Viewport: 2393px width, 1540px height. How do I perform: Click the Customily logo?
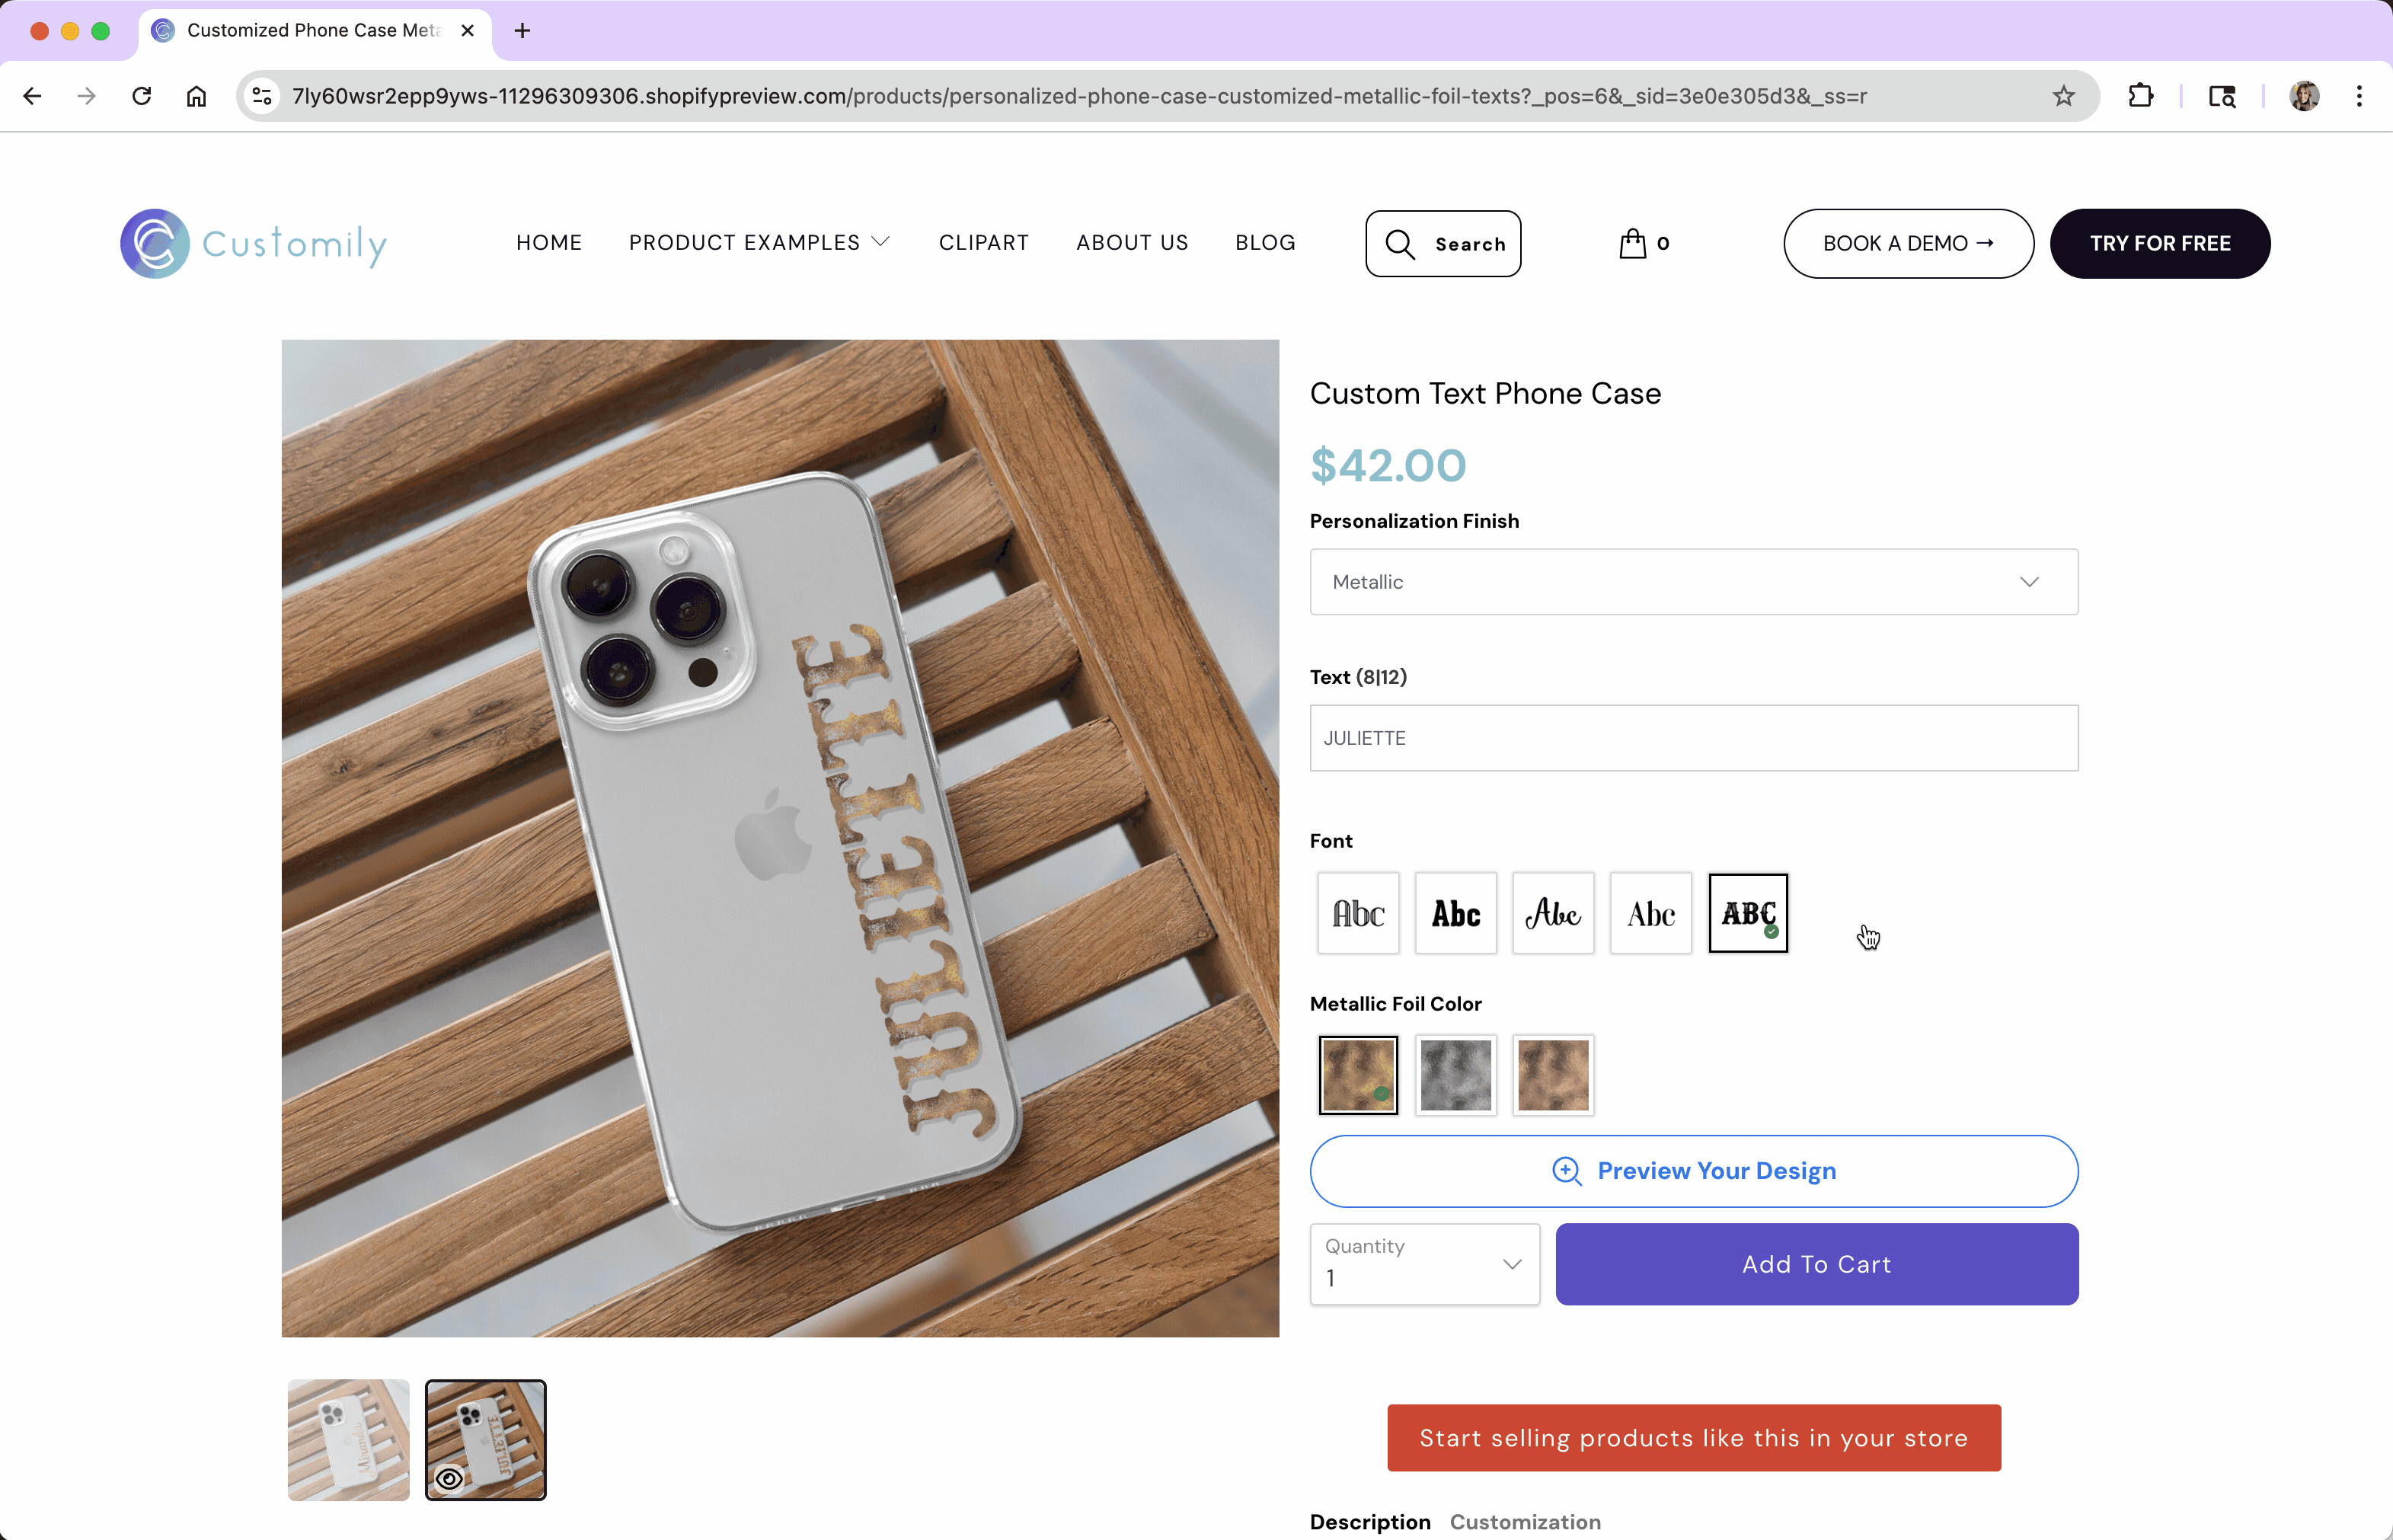pos(253,243)
